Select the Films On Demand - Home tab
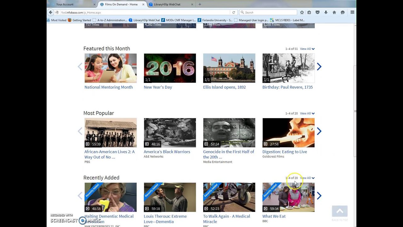The width and height of the screenshot is (403, 227). pos(122,4)
